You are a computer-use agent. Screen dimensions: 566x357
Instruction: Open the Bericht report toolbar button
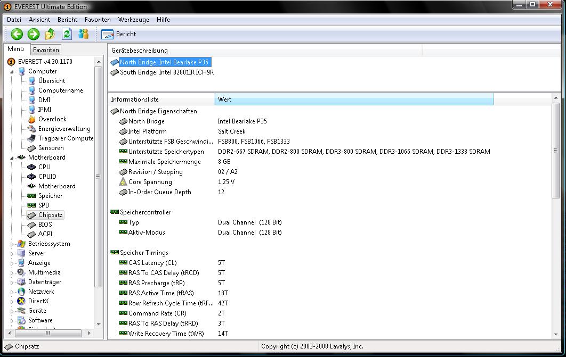pos(119,34)
